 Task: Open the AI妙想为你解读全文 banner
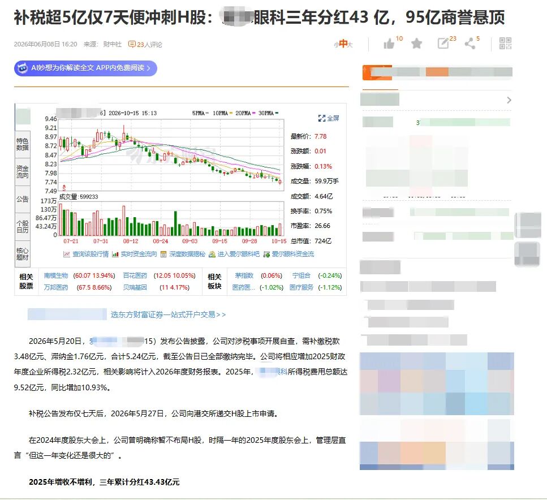[85, 68]
